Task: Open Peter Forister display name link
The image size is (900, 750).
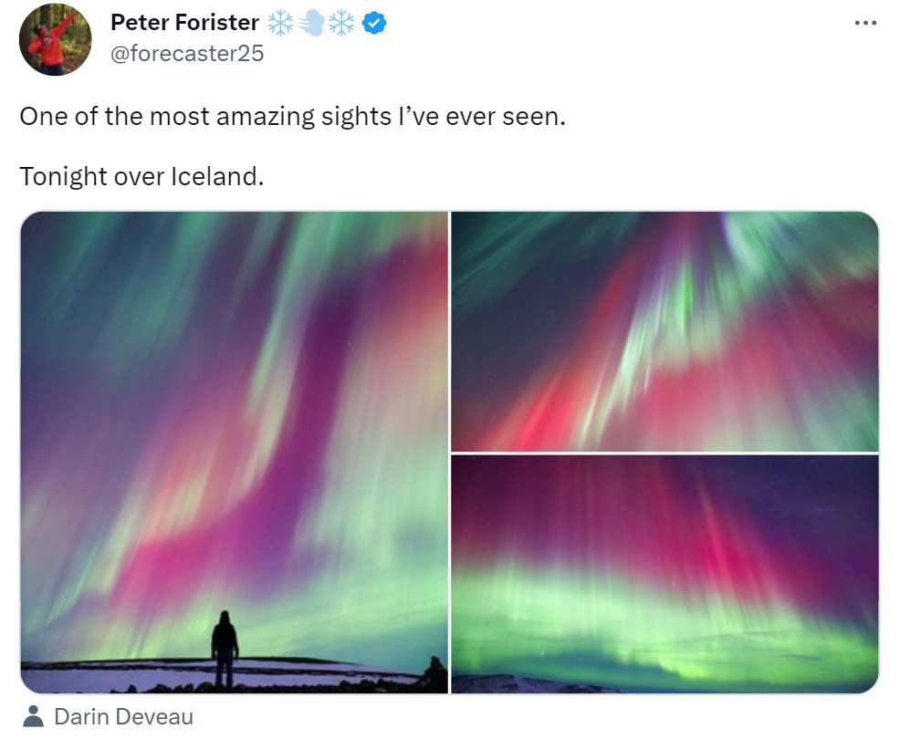Action: point(184,23)
